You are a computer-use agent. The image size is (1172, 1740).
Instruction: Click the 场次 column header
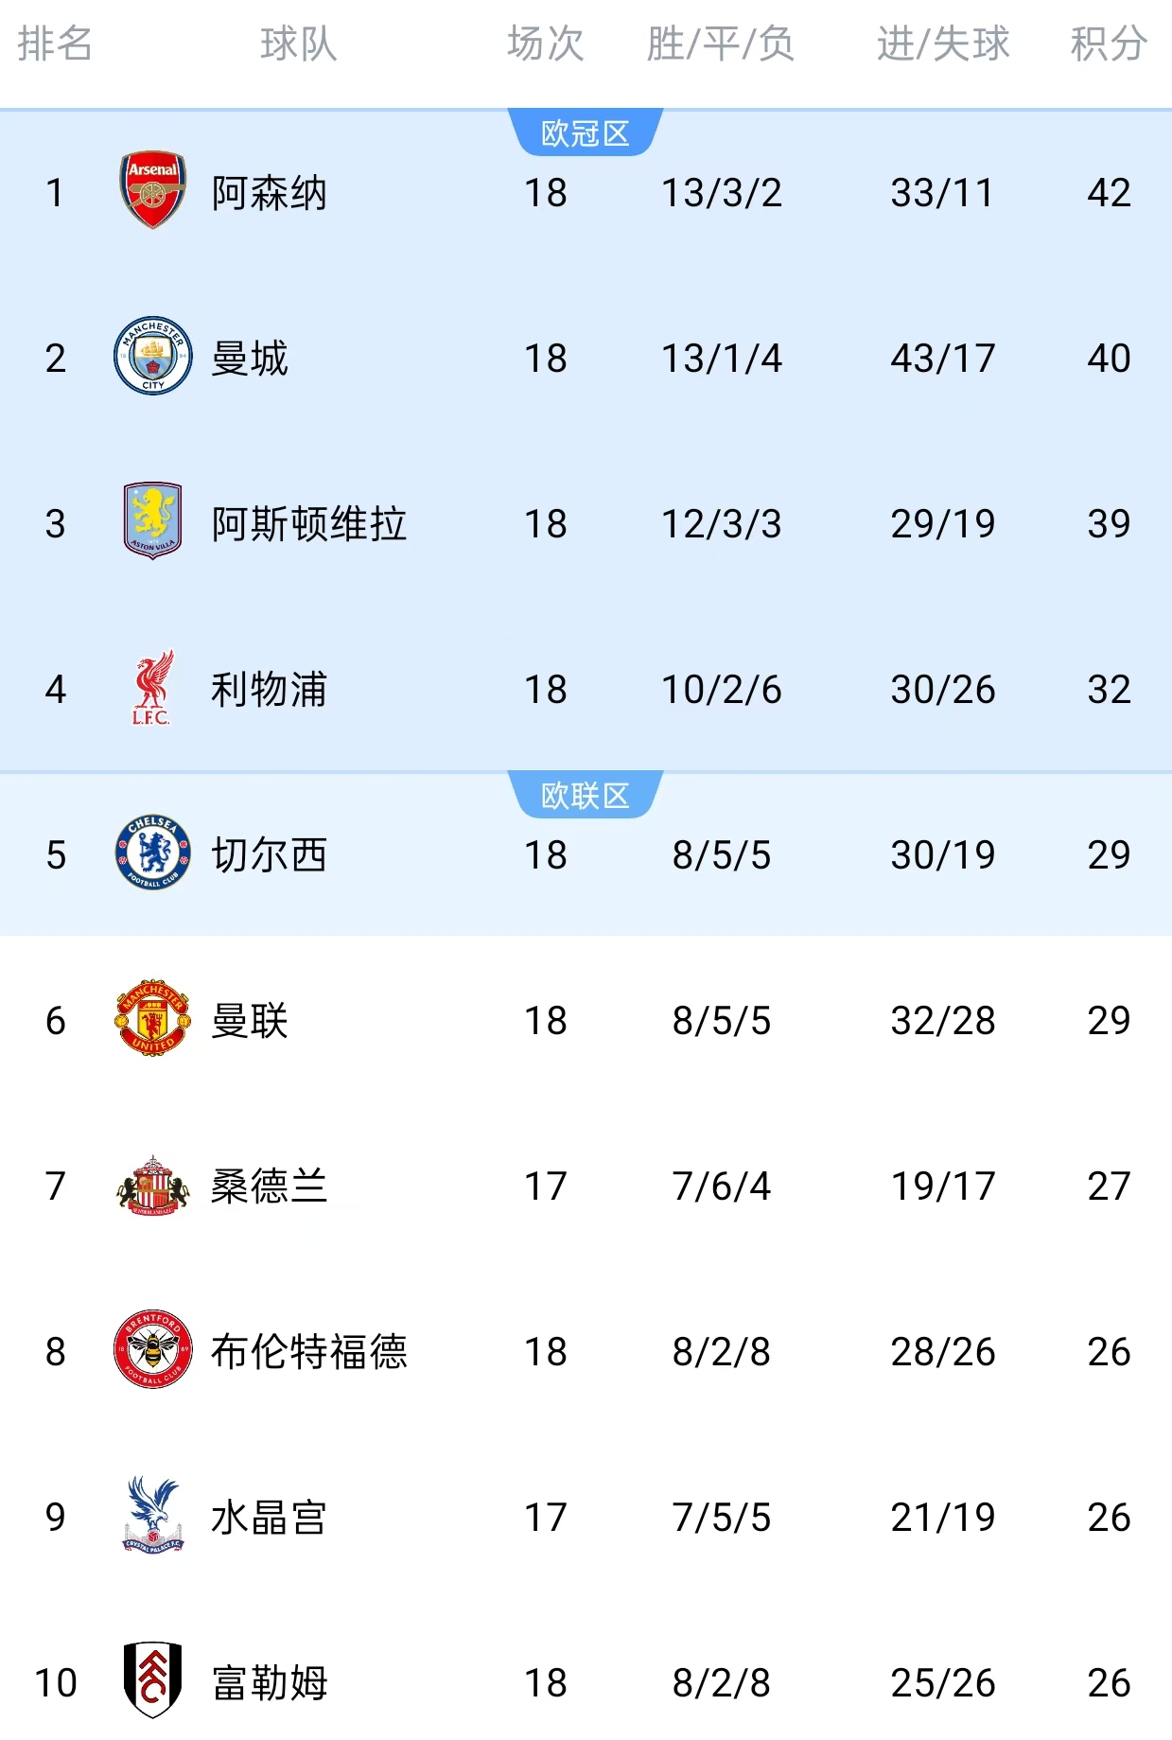tap(546, 44)
